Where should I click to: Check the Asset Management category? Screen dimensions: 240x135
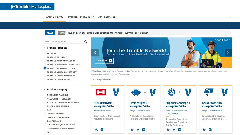click(45, 106)
